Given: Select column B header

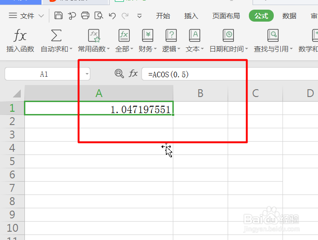Looking at the screenshot, I should [200, 93].
